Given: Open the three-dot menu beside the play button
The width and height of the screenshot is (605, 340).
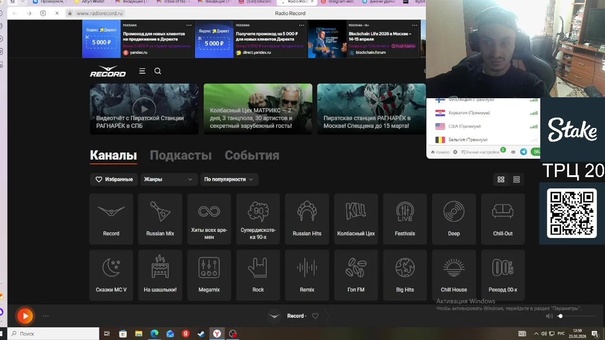Looking at the screenshot, I should [x=45, y=316].
